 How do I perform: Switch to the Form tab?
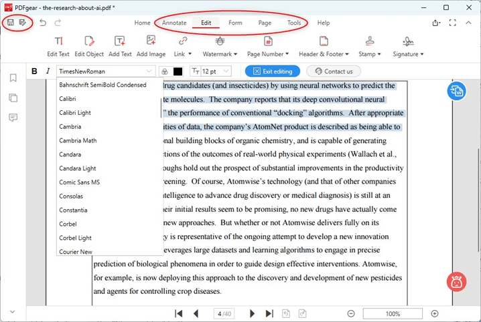tap(235, 23)
